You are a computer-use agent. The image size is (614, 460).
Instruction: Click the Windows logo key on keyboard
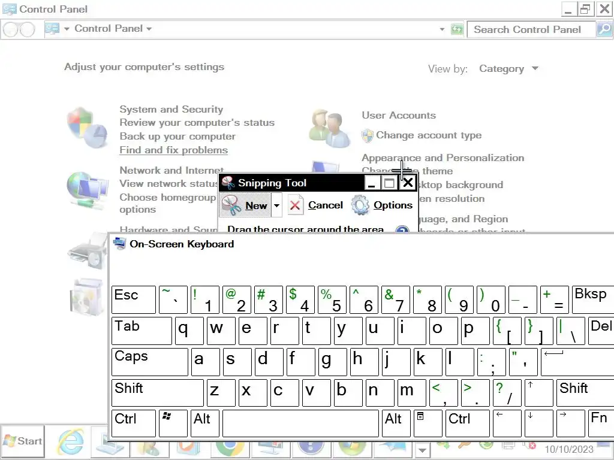pyautogui.click(x=173, y=423)
